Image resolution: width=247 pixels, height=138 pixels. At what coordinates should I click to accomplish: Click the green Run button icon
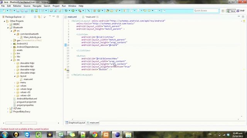(x=73, y=11)
